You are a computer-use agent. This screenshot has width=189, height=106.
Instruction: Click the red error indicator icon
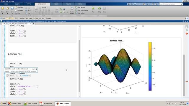pyautogui.click(x=187, y=34)
